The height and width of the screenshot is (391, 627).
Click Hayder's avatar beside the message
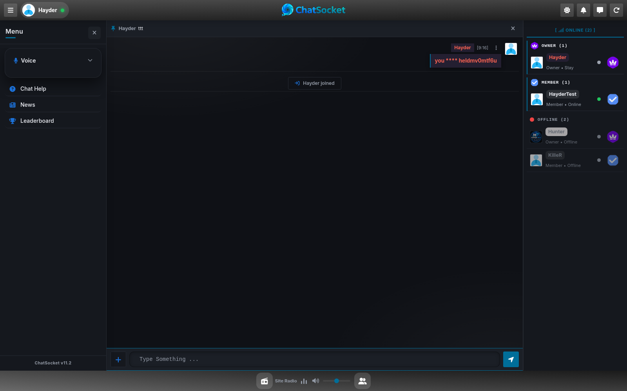[x=511, y=49]
